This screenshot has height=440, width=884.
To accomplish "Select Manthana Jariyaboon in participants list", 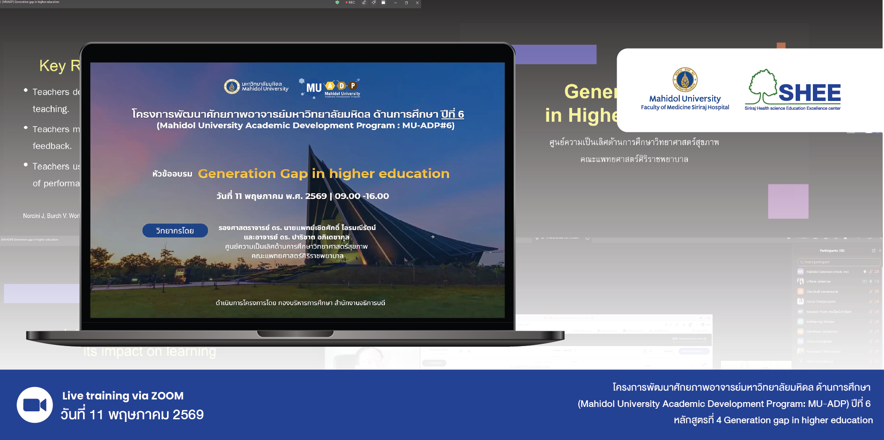I will (838, 332).
